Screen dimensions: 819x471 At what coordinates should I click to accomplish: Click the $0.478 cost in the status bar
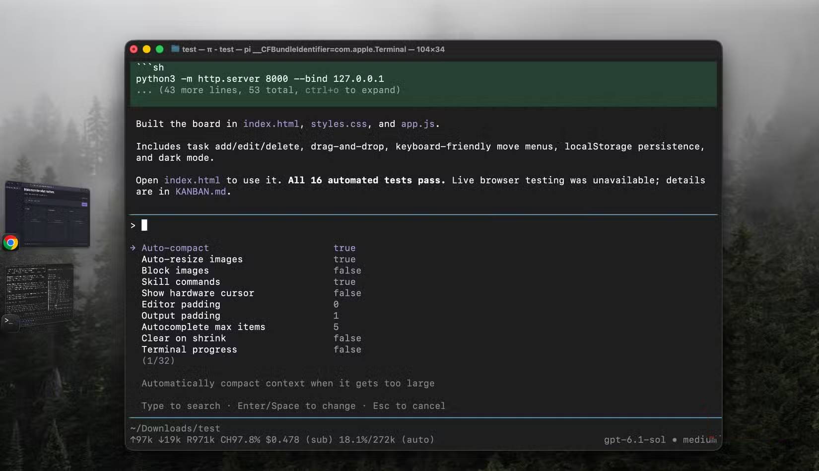pos(282,440)
